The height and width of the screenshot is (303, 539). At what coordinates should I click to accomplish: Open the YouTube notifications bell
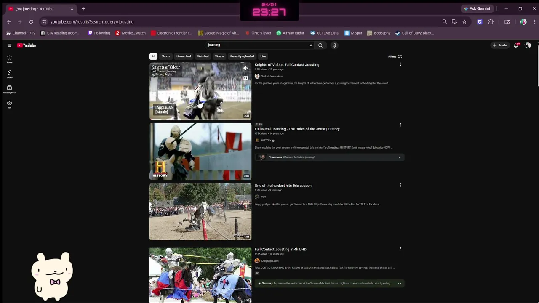[516, 45]
